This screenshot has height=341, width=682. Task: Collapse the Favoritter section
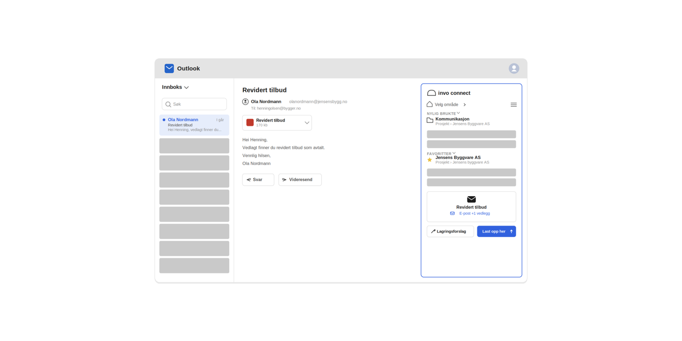click(454, 153)
